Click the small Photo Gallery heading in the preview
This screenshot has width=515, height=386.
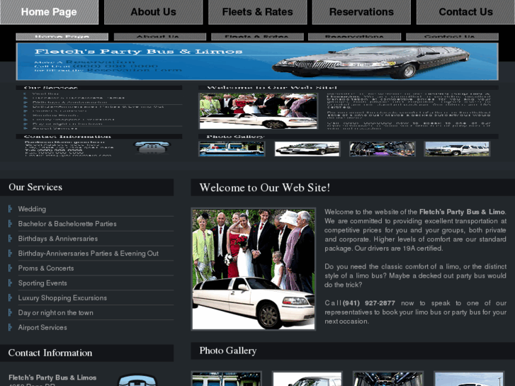[235, 136]
